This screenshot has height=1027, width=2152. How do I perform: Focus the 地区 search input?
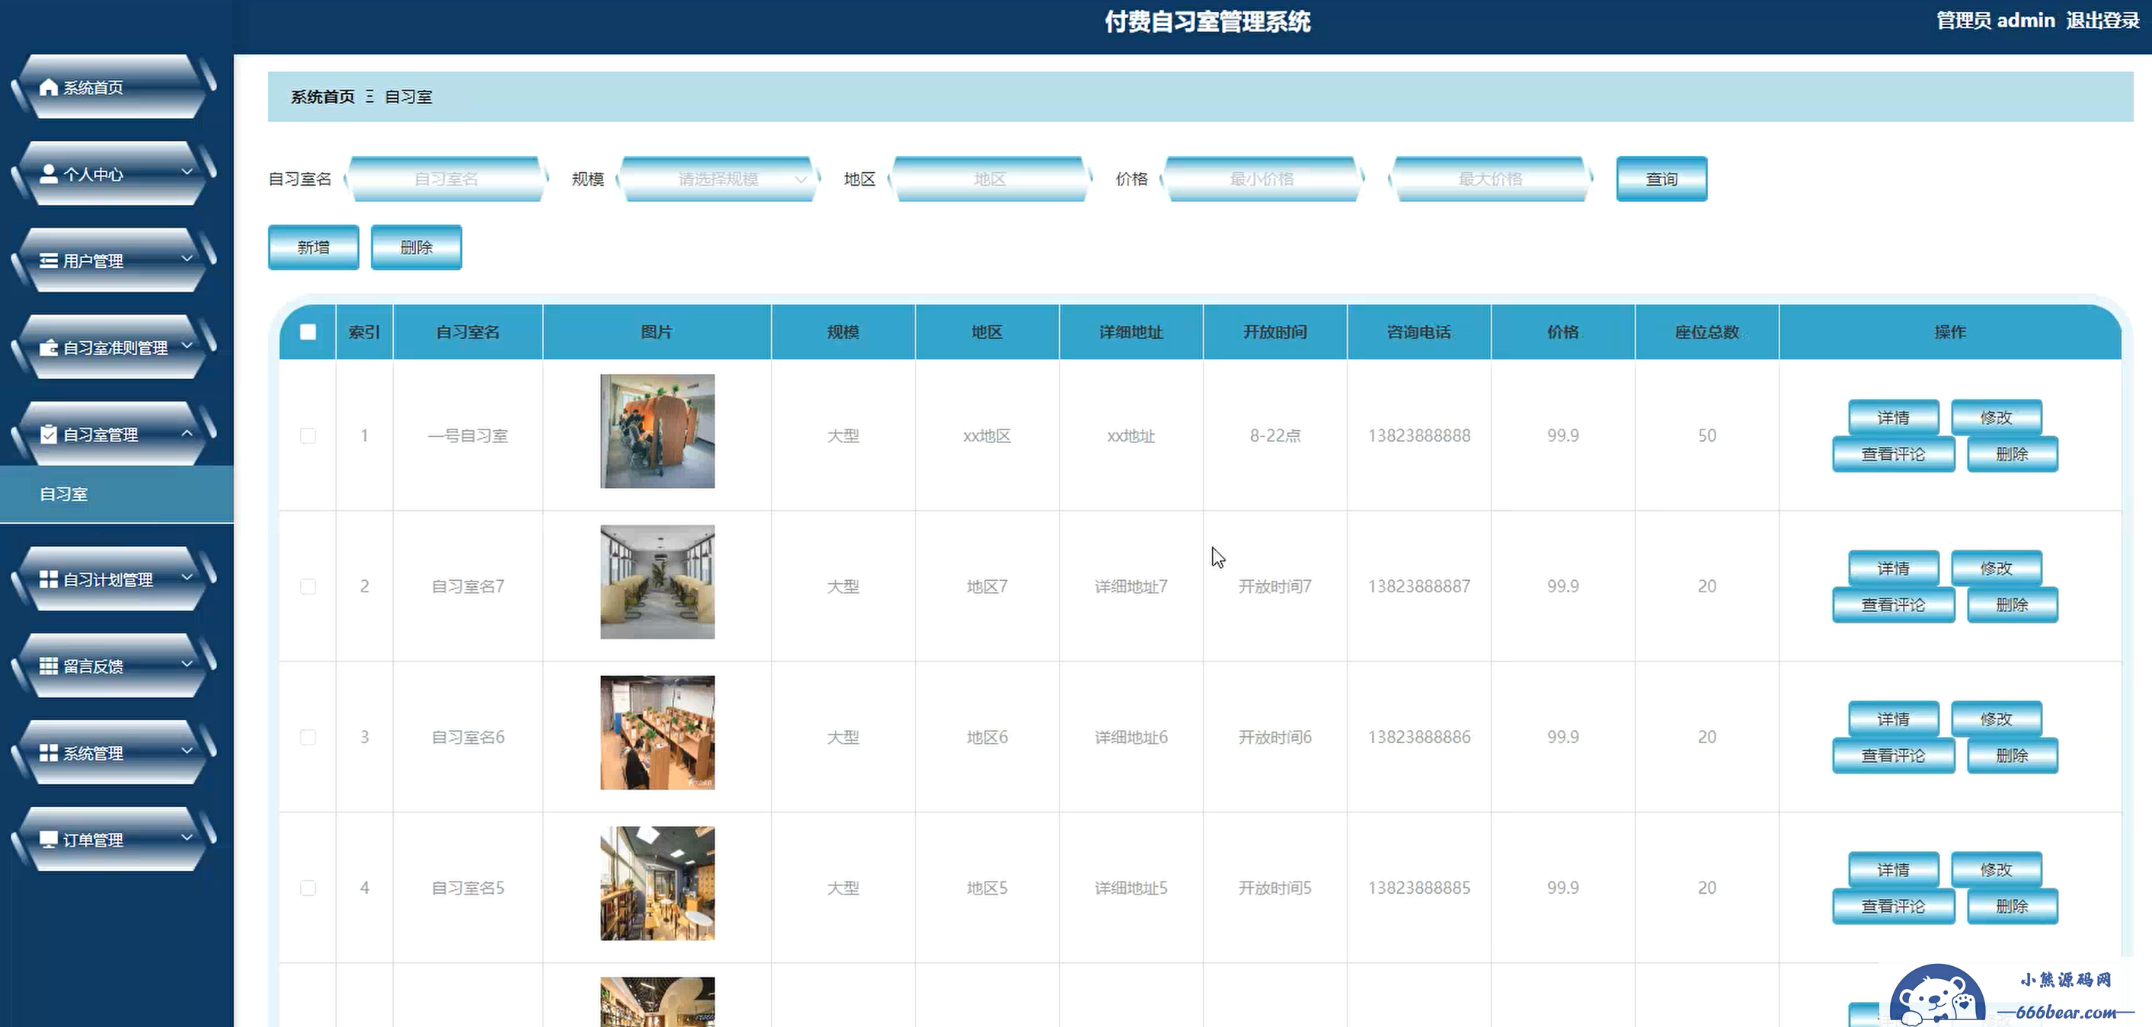[990, 179]
